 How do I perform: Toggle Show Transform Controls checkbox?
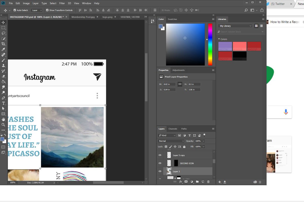tap(47, 10)
